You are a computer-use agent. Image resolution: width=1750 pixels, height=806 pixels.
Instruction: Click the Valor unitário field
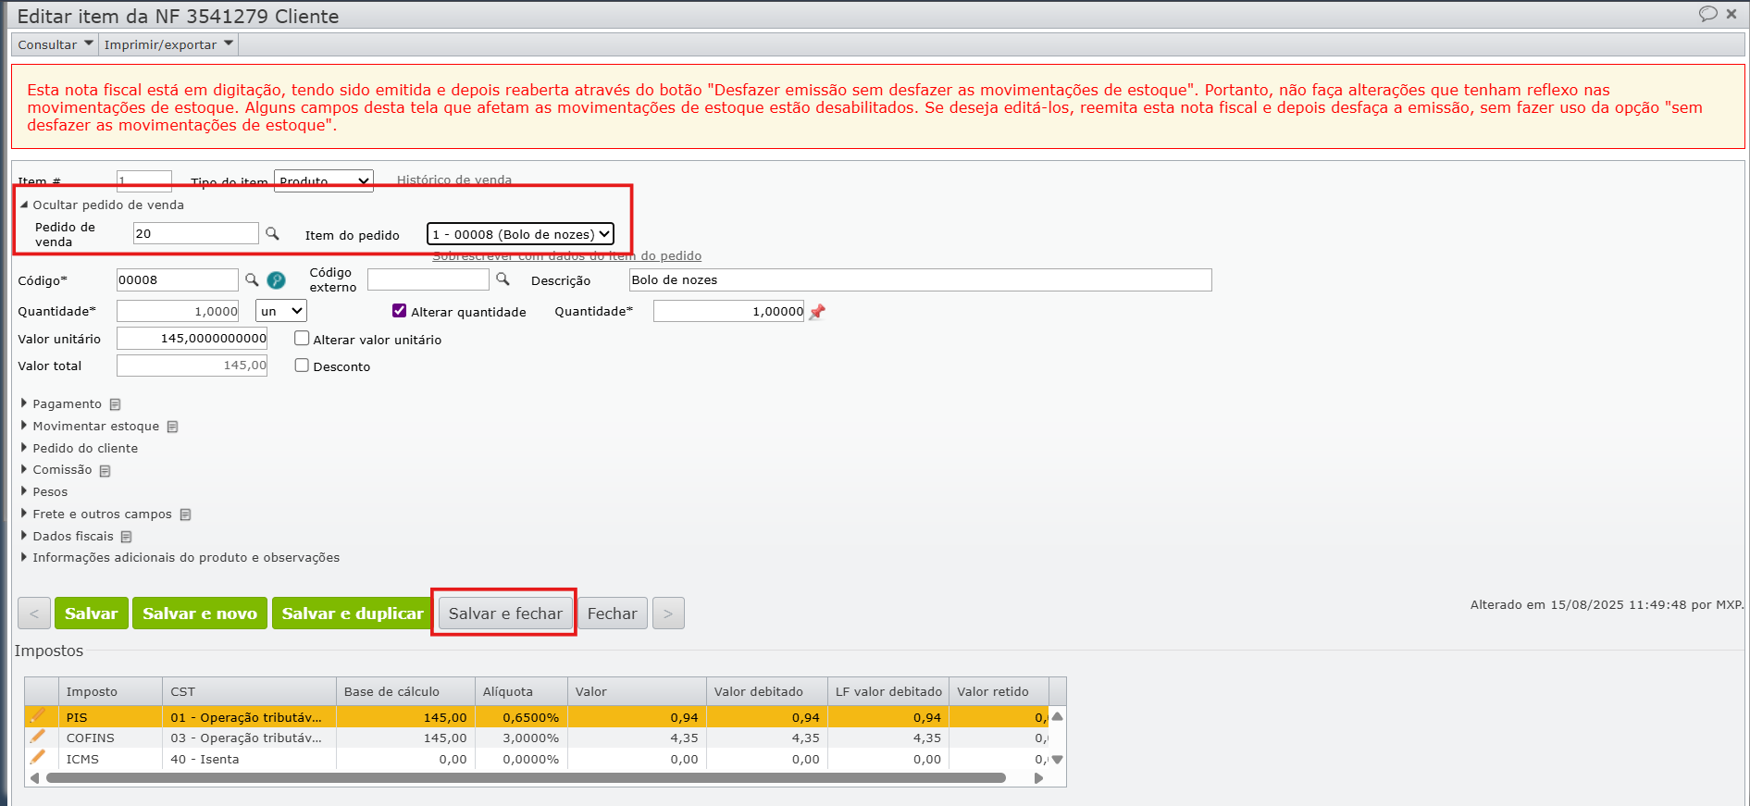(x=192, y=339)
